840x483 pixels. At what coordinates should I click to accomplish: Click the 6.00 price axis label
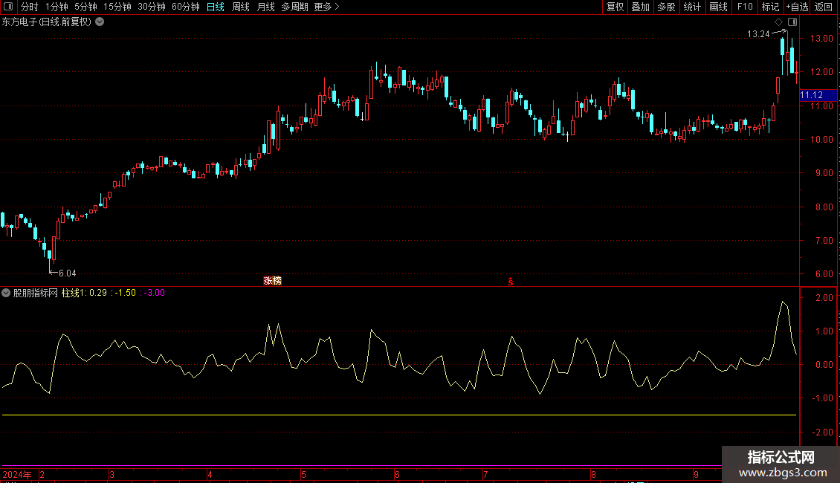pyautogui.click(x=824, y=273)
